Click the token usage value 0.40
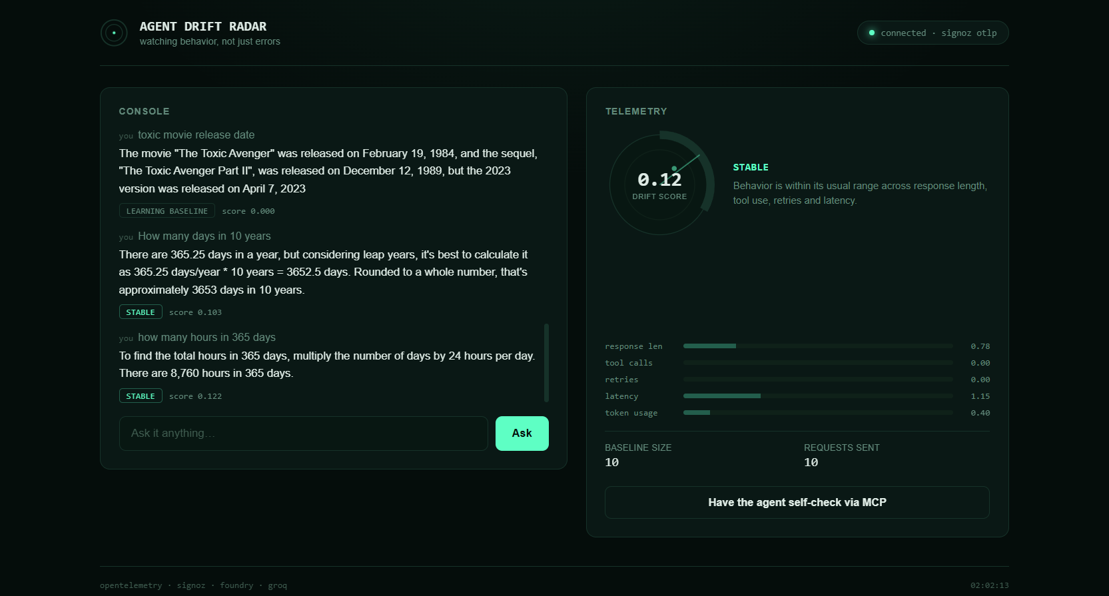Viewport: 1109px width, 596px height. click(x=980, y=413)
